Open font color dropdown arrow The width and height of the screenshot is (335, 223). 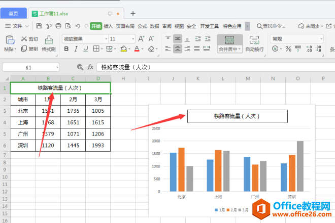pyautogui.click(x=142, y=49)
